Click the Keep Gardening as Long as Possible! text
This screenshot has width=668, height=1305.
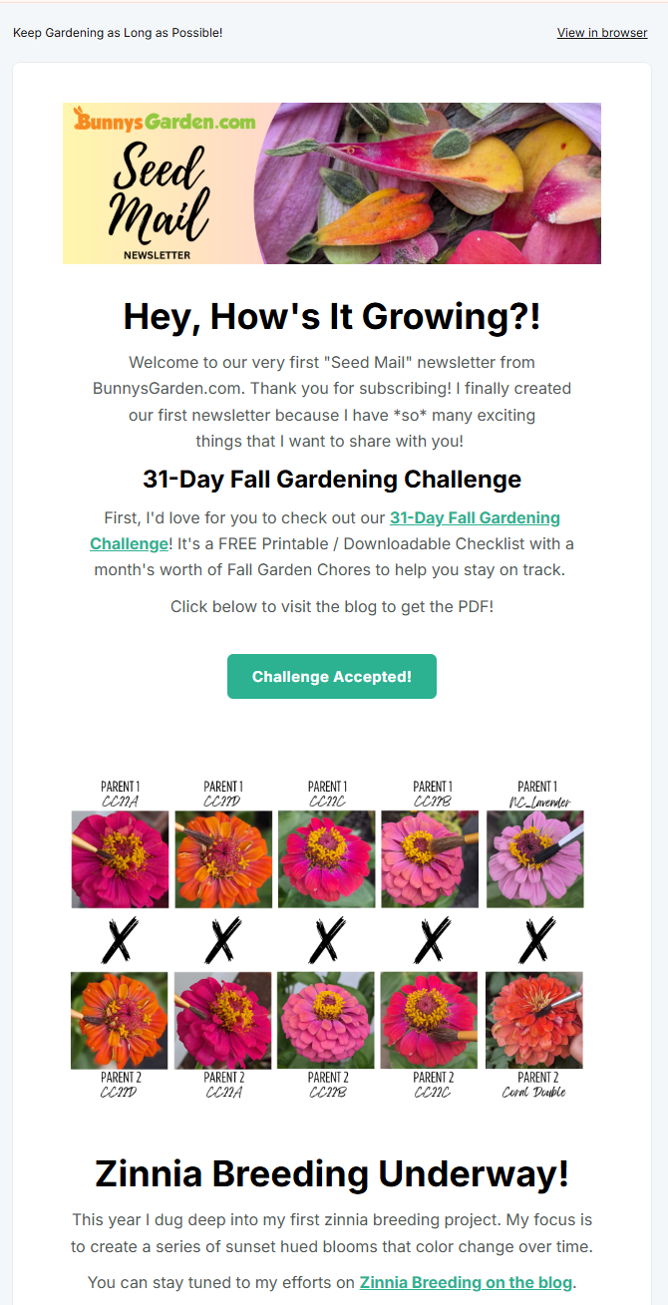(118, 33)
